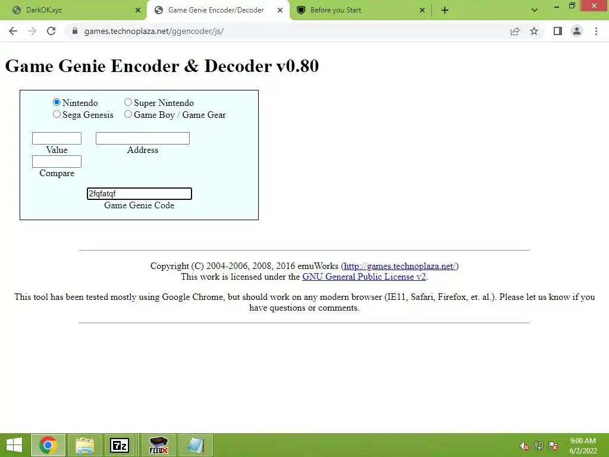Open GNU General Public License v2 link

(364, 277)
